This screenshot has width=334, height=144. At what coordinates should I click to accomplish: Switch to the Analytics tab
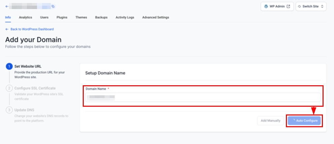(26, 17)
